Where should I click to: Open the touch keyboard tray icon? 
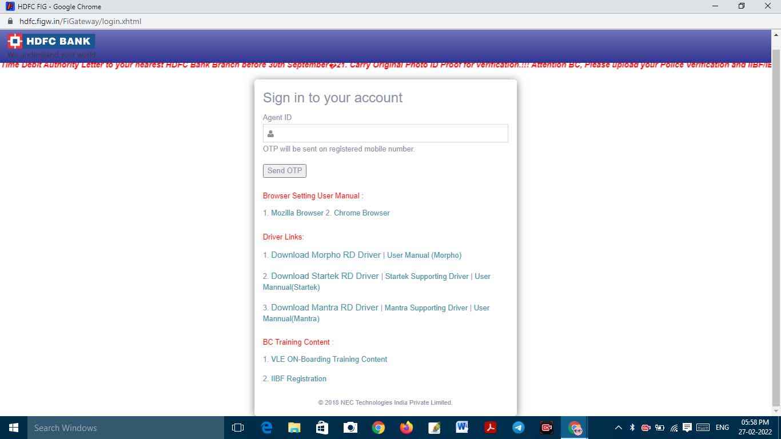coord(703,428)
